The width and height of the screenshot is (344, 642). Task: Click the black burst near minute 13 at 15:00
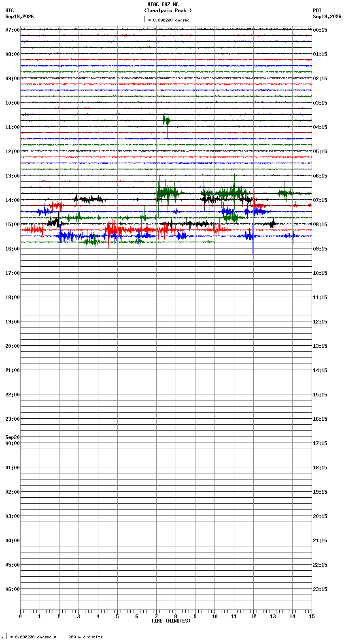[x=271, y=223]
